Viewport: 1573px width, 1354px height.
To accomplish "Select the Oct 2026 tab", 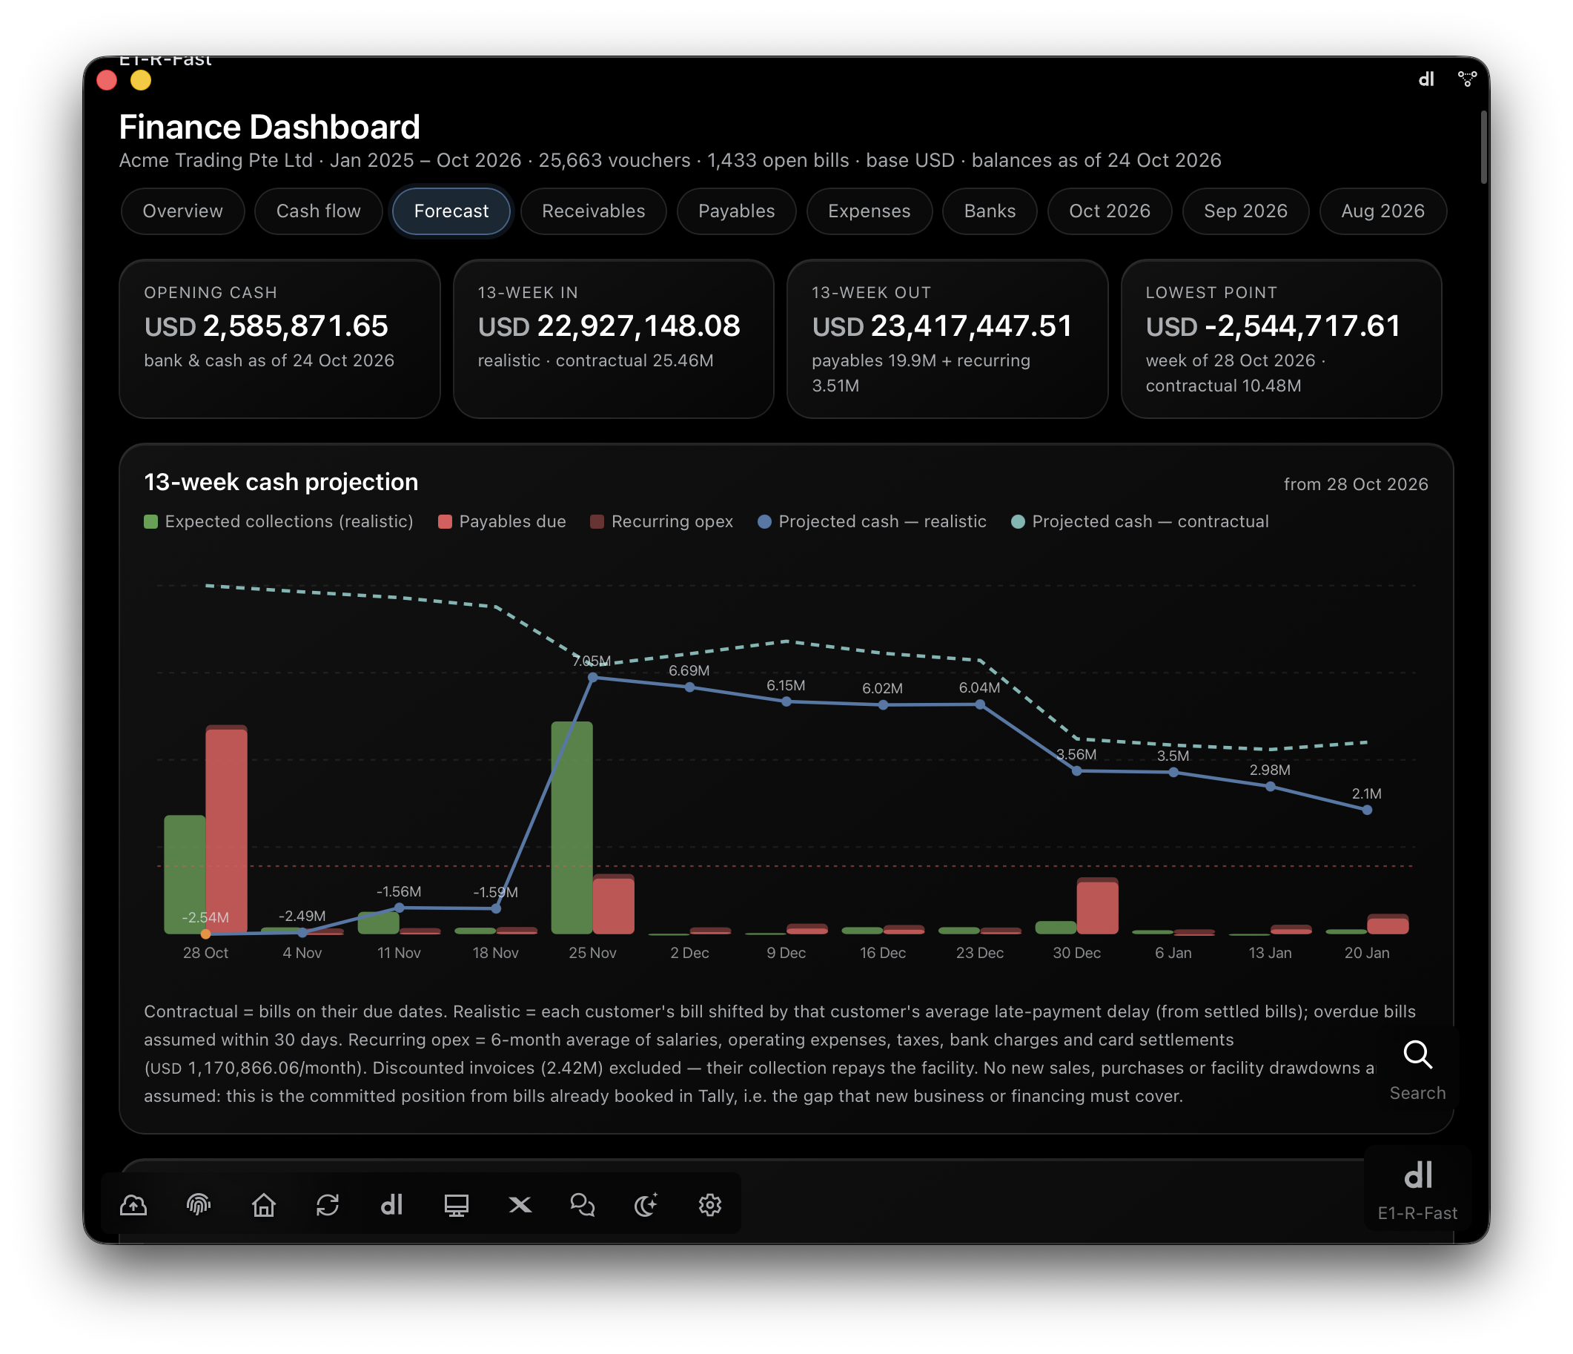I will pos(1110,211).
